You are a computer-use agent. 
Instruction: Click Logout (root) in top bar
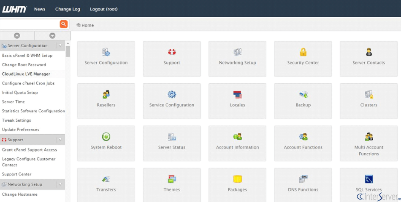coord(104,9)
